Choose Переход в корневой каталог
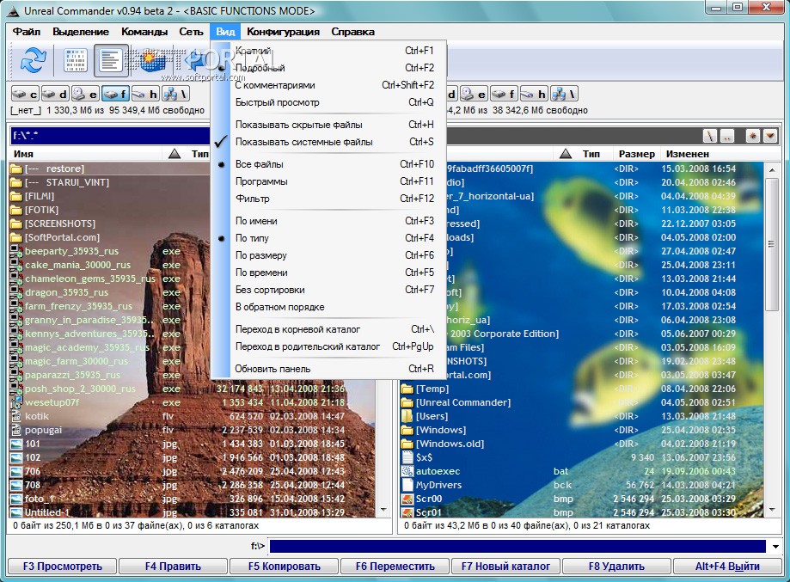The width and height of the screenshot is (790, 582). [328, 329]
